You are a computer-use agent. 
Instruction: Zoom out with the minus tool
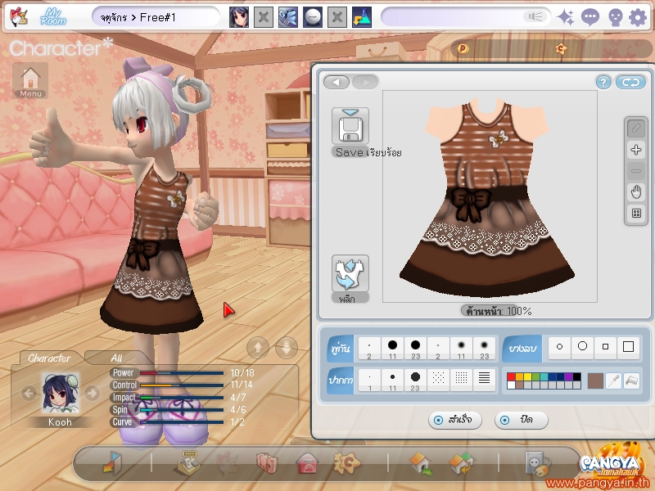636,171
